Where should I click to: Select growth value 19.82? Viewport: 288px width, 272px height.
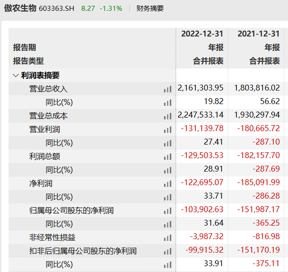coord(214,101)
